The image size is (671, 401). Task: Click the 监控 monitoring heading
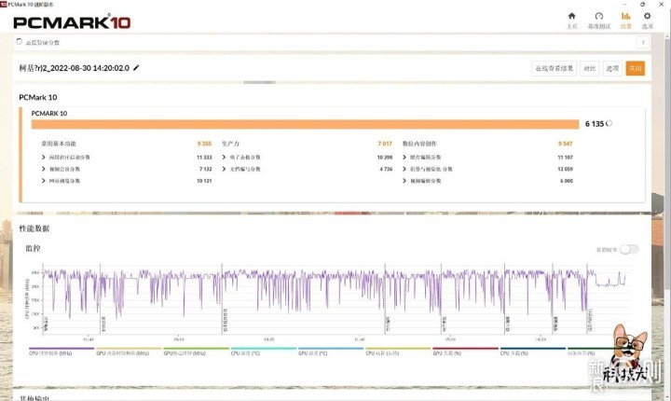click(33, 248)
